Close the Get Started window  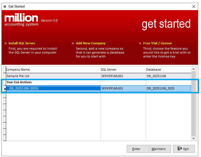[x=193, y=6]
